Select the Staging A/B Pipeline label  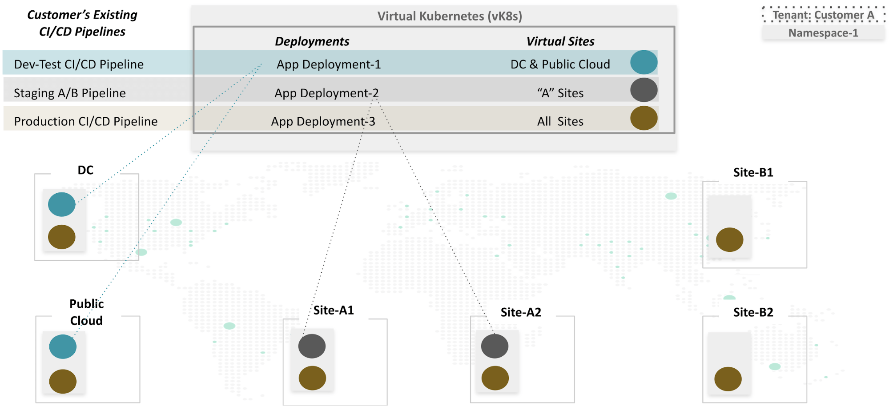70,92
